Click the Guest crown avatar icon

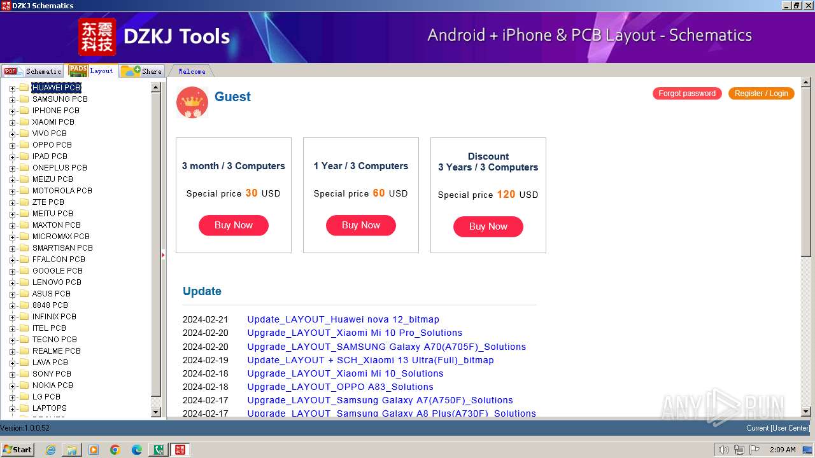(192, 102)
